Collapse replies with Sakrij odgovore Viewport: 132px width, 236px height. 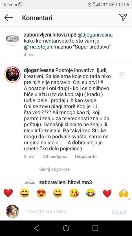pyautogui.click(x=54, y=169)
